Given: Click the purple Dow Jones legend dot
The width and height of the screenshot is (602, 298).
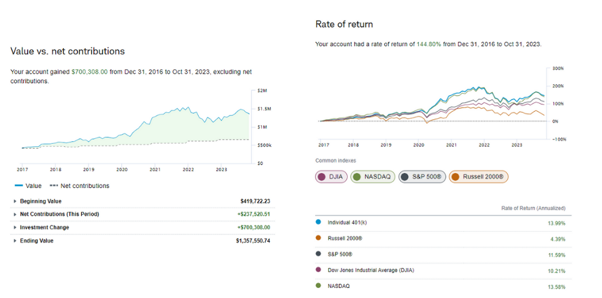Looking at the screenshot, I should click(319, 270).
